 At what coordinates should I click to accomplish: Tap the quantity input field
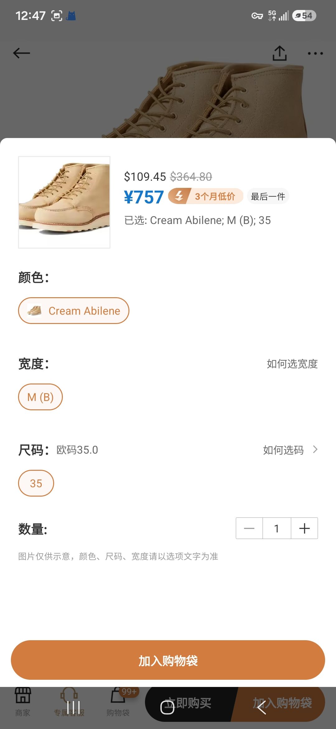tap(277, 528)
